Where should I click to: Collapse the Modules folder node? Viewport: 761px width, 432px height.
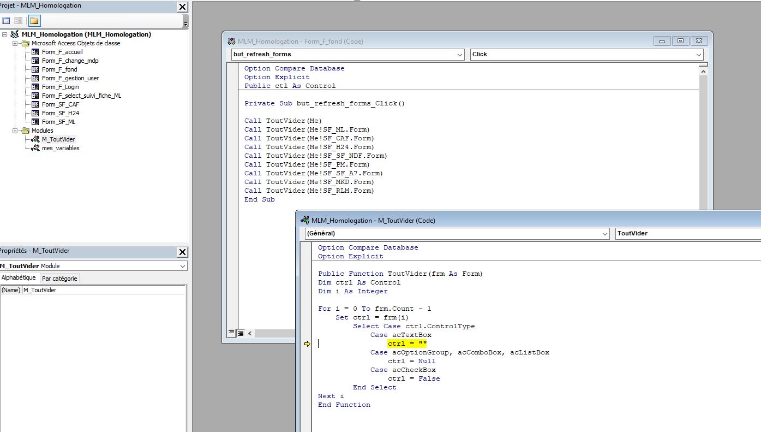coord(15,131)
